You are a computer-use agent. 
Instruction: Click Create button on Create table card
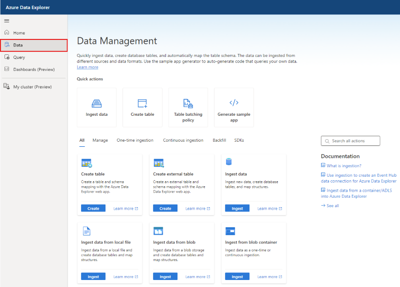tap(93, 208)
